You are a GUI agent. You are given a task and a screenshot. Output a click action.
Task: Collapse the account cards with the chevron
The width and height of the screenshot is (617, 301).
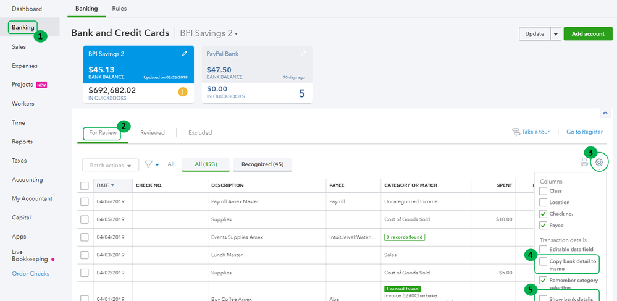(x=605, y=113)
